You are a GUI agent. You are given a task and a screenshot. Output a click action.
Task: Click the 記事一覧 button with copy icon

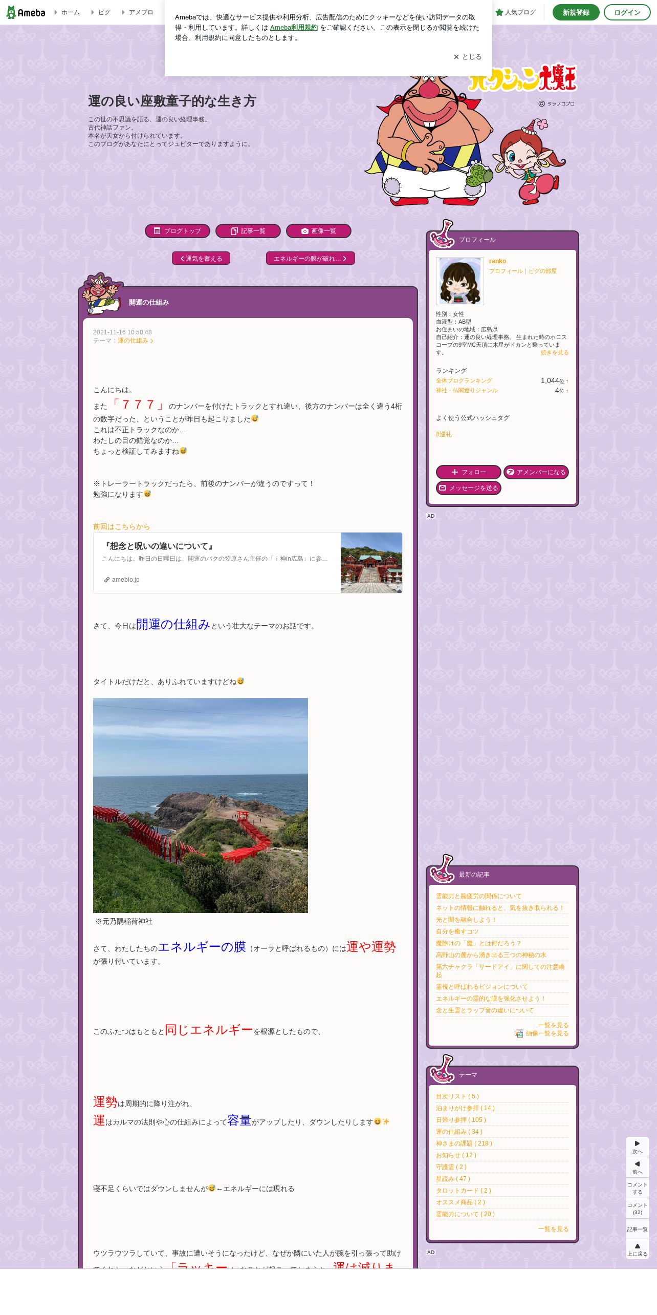[x=248, y=231]
